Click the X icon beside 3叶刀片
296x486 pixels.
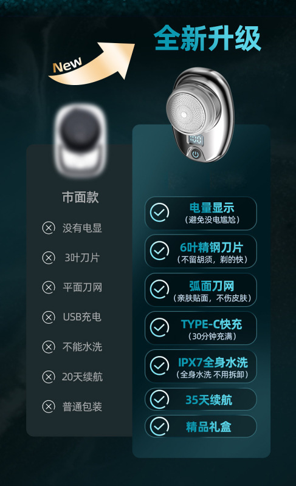click(x=49, y=258)
